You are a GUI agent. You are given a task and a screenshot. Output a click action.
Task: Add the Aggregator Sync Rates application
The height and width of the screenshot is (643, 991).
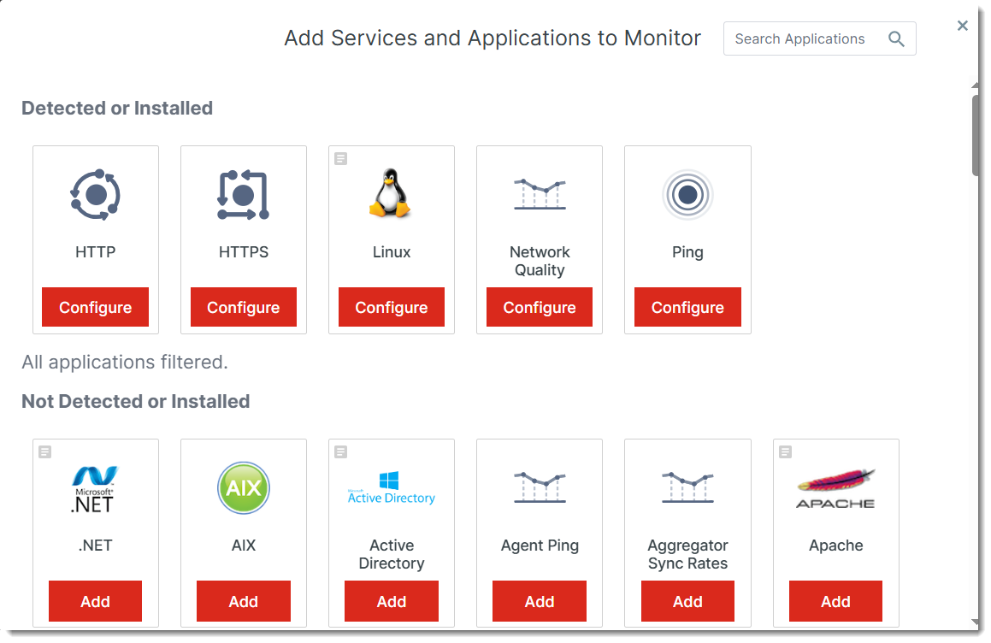[x=687, y=601]
